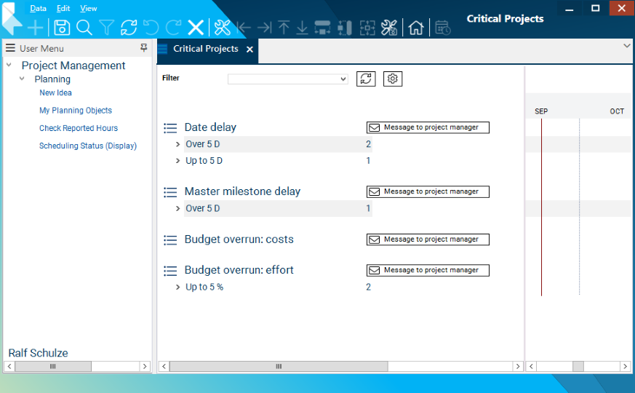Close the Critical Projects tab

point(250,49)
